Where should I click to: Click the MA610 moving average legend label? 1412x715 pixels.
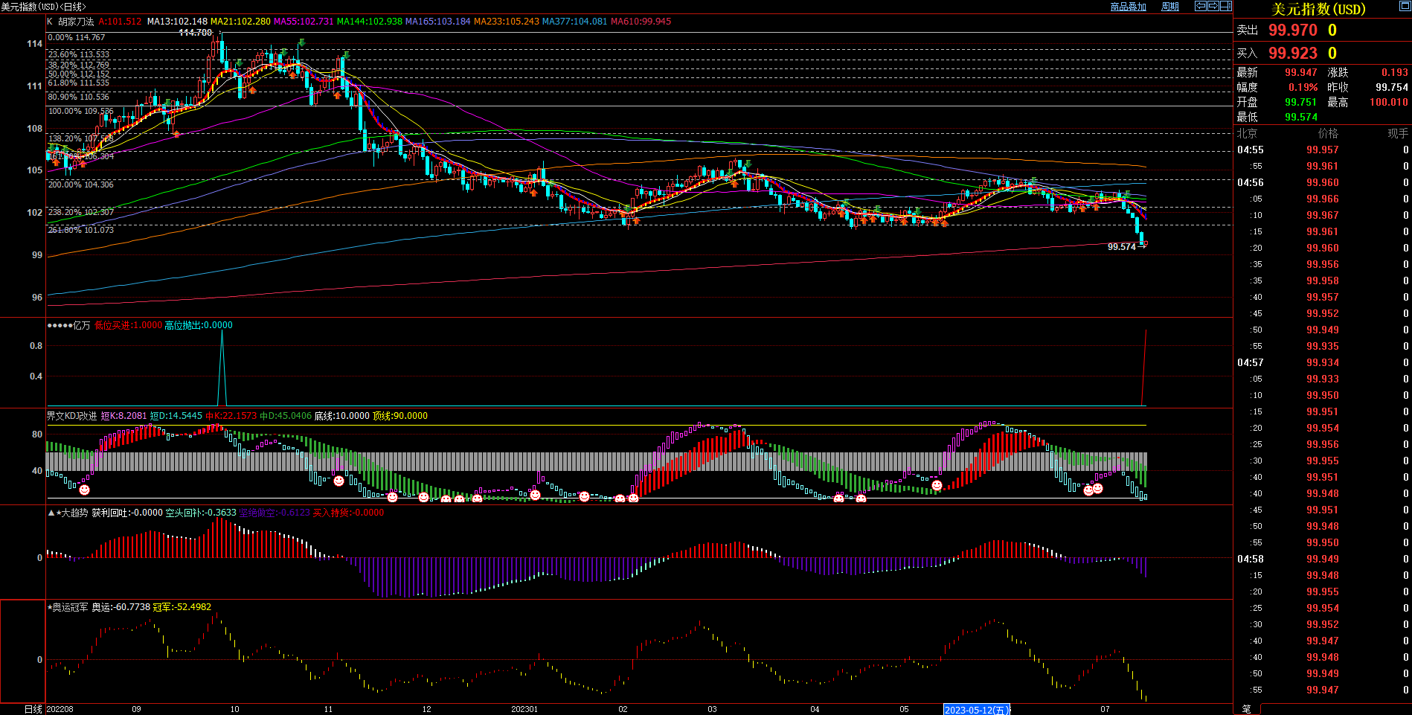(x=641, y=22)
